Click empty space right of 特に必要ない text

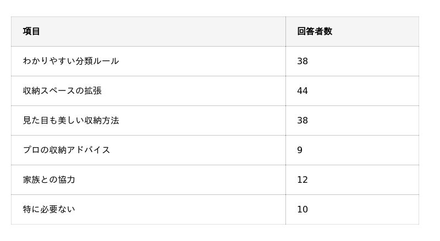(x=180, y=209)
